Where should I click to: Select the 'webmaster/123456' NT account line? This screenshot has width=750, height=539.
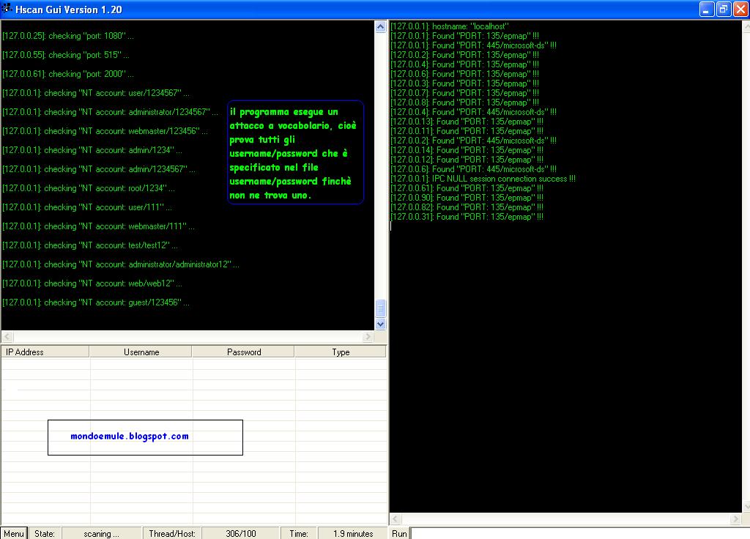tap(105, 131)
